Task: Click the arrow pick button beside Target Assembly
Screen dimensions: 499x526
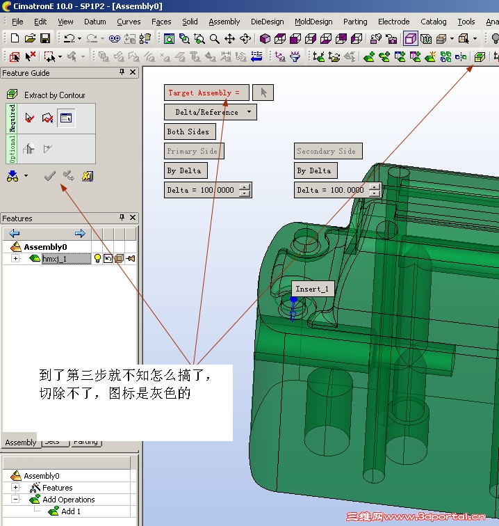Action: (263, 93)
